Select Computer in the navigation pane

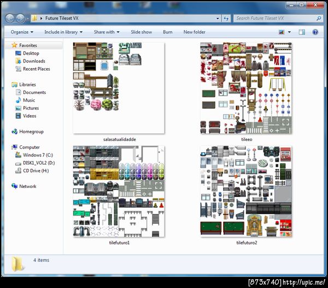point(30,147)
